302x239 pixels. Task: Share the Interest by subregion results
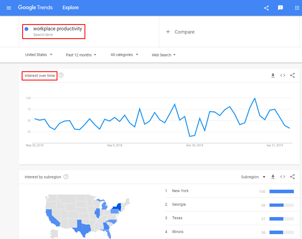[x=292, y=177]
